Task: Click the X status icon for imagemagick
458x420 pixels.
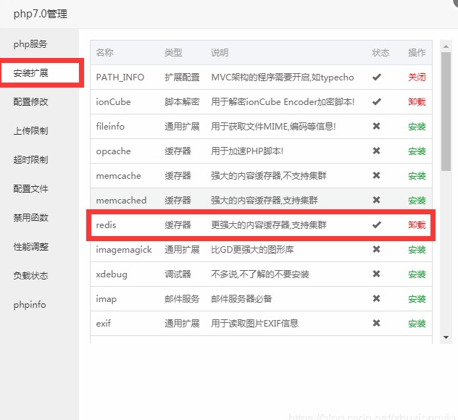Action: point(376,250)
